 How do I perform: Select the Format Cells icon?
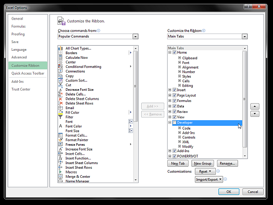pyautogui.click(x=61, y=135)
